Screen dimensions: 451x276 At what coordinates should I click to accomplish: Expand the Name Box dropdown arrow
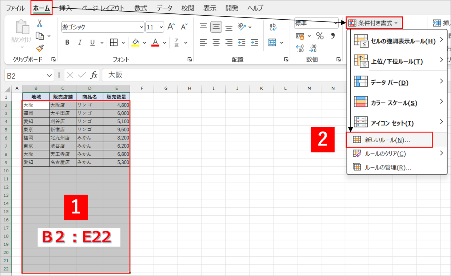coord(49,75)
